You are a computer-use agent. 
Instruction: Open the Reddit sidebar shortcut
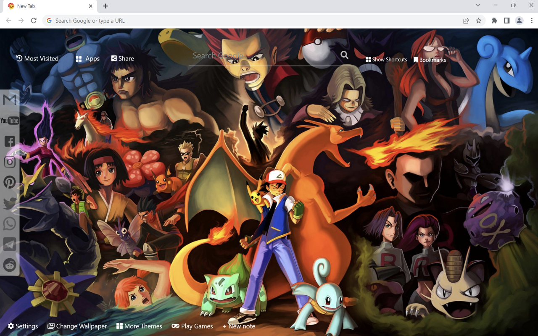[x=10, y=265]
